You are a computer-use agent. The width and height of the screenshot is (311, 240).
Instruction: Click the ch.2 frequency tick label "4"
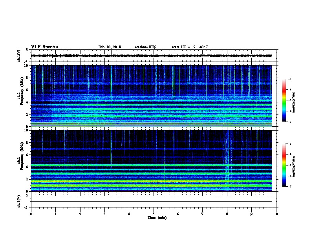[x=27, y=167]
